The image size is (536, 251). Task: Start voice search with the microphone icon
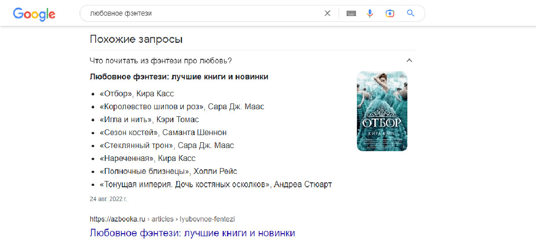coord(370,13)
